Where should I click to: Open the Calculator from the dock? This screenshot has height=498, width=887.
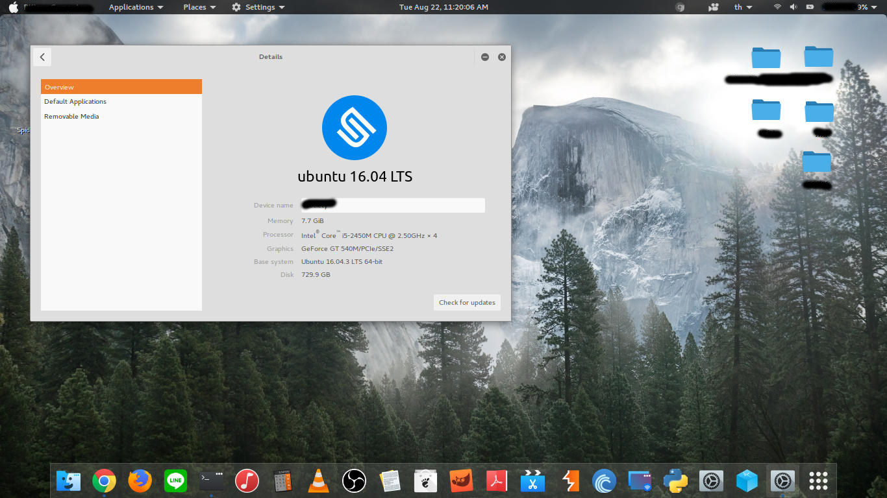point(282,481)
